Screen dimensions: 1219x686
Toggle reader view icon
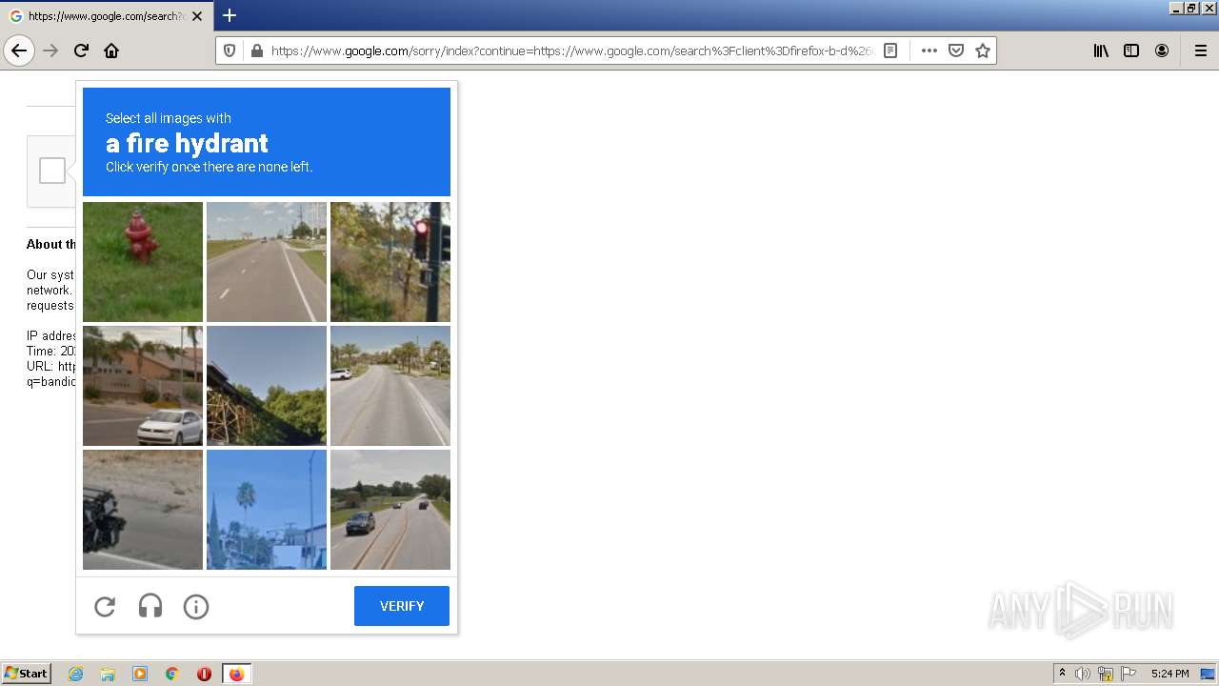pyautogui.click(x=890, y=50)
